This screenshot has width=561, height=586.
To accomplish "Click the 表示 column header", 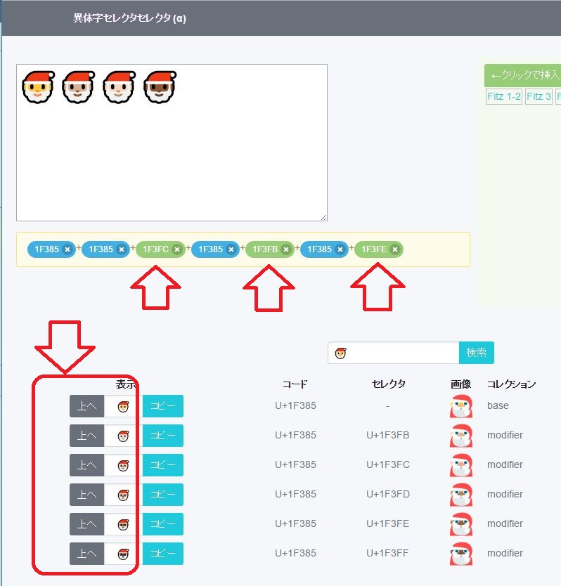I will click(126, 384).
